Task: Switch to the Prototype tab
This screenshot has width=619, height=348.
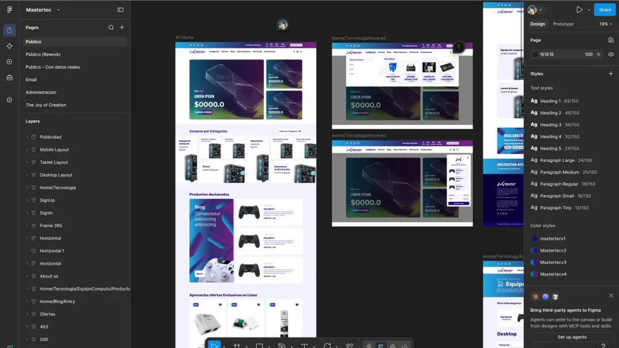Action: tap(563, 24)
